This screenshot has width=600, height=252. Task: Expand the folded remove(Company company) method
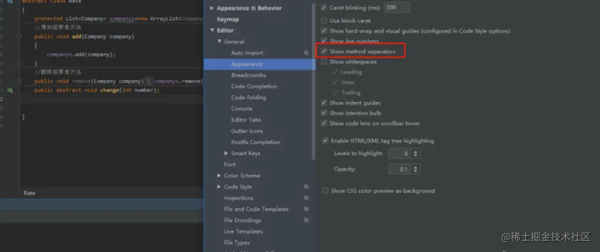point(19,81)
